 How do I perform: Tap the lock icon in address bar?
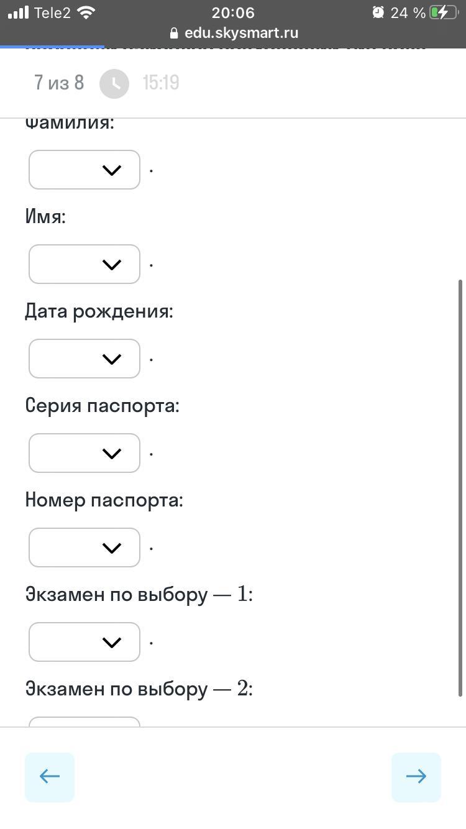[173, 34]
